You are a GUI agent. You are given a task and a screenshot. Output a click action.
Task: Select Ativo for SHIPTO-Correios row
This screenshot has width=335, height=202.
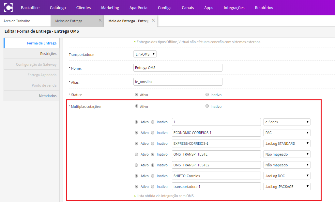[x=136, y=176]
